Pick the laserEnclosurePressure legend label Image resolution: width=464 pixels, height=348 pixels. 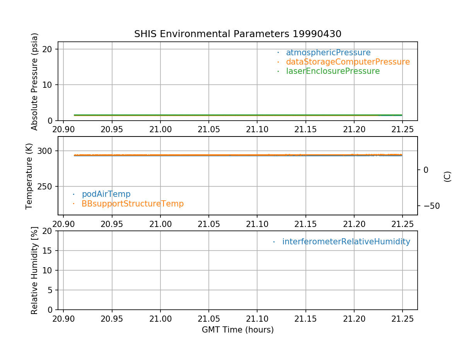tap(333, 71)
